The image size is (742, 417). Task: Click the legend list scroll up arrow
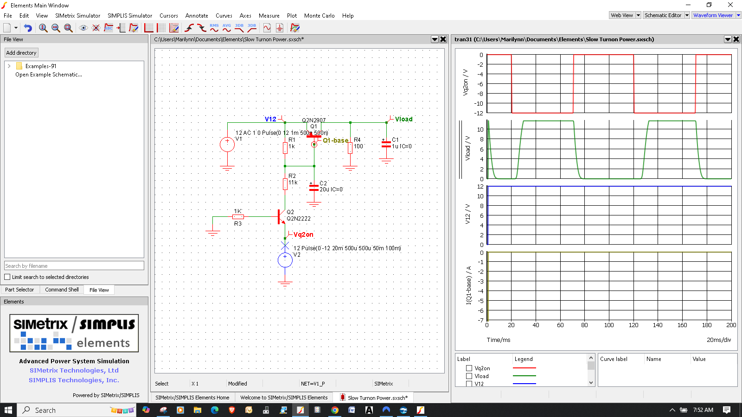(591, 358)
